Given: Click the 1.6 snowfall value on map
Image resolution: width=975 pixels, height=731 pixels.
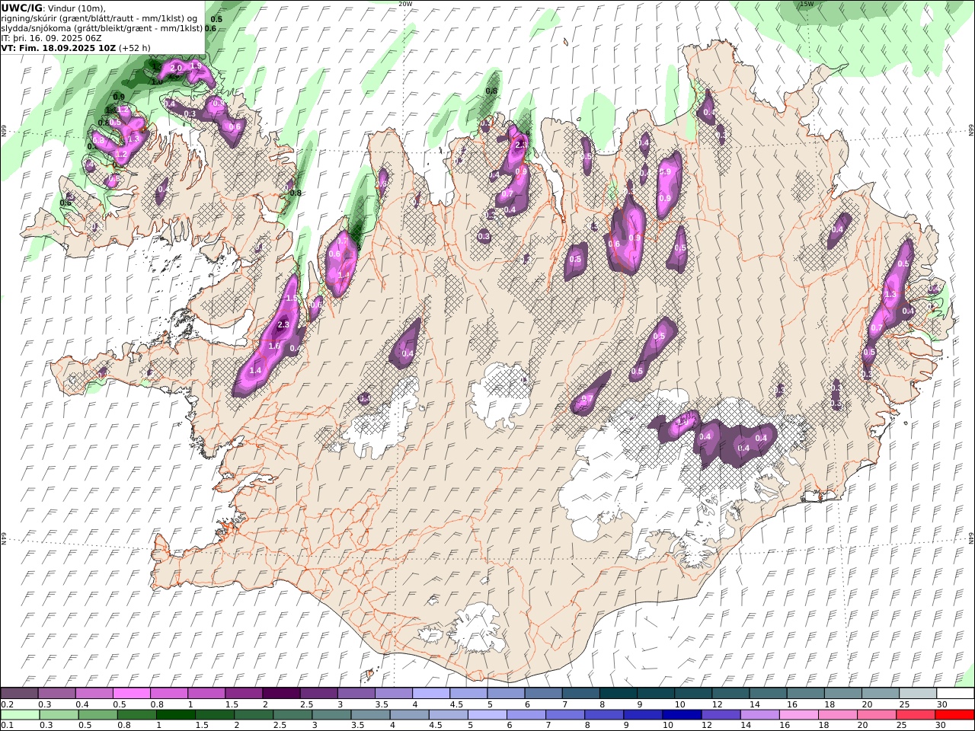Looking at the screenshot, I should (274, 346).
